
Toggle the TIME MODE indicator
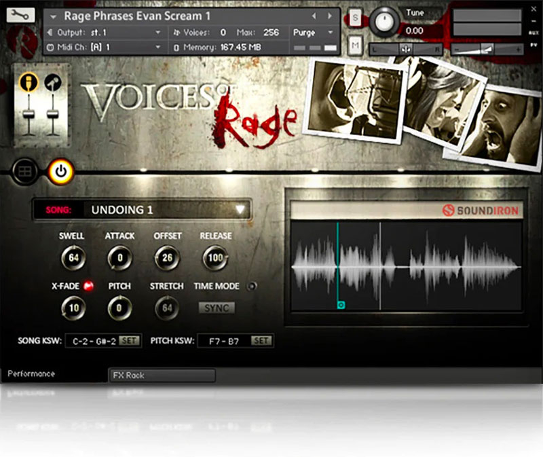click(252, 287)
